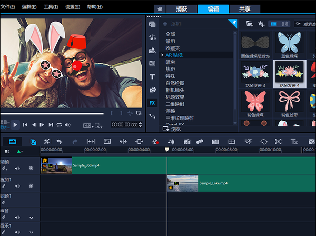Click the record/capture option film reel icon
The width and height of the screenshot is (316, 236).
155,141
